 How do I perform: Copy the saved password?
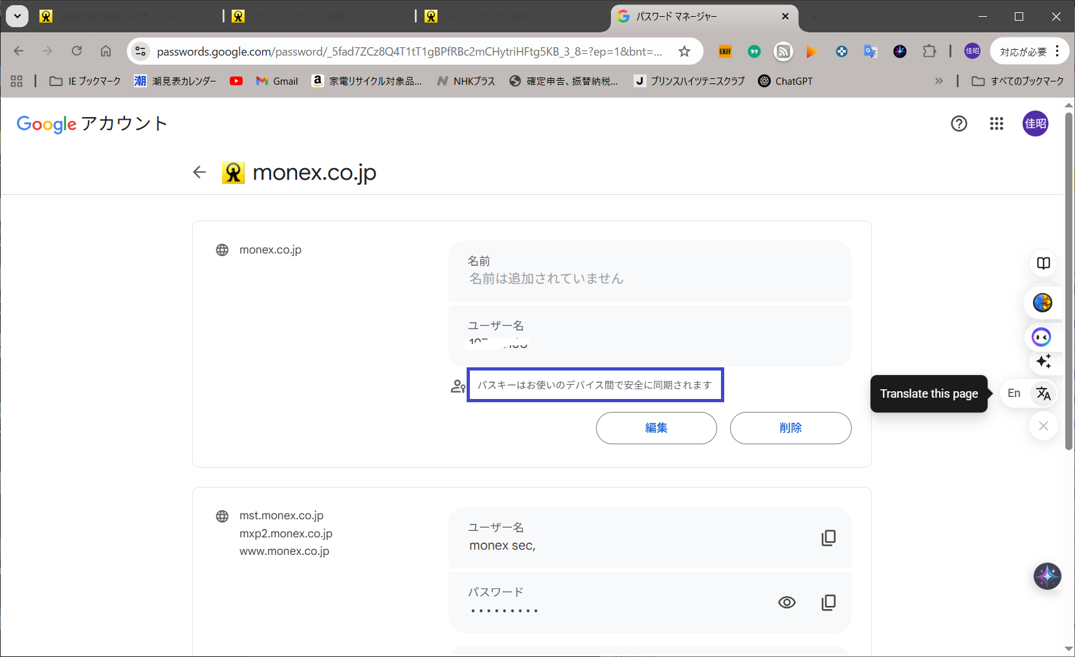point(828,602)
